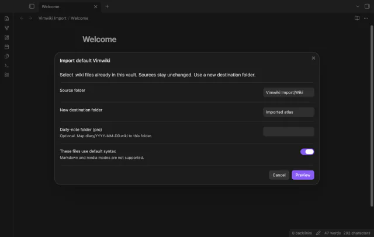
Task: Open the new note icon in ribbon
Action: (6, 19)
